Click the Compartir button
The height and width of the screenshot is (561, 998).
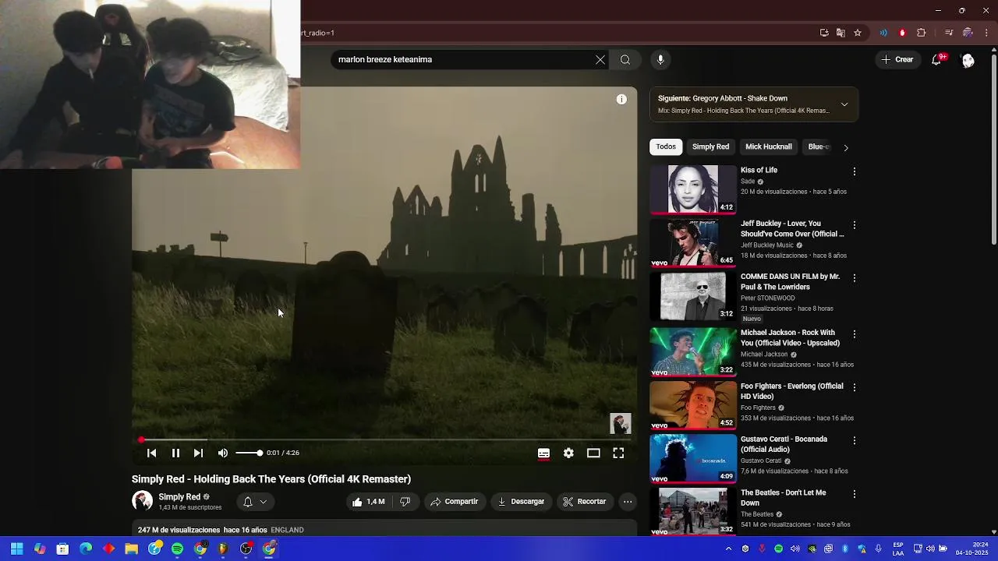(455, 502)
